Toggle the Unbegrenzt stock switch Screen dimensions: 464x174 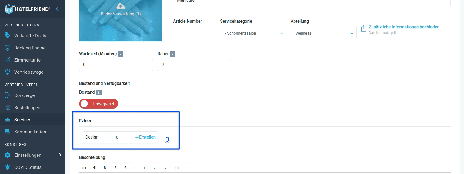(98, 104)
